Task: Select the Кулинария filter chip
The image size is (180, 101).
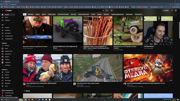Action: [x=106, y=14]
